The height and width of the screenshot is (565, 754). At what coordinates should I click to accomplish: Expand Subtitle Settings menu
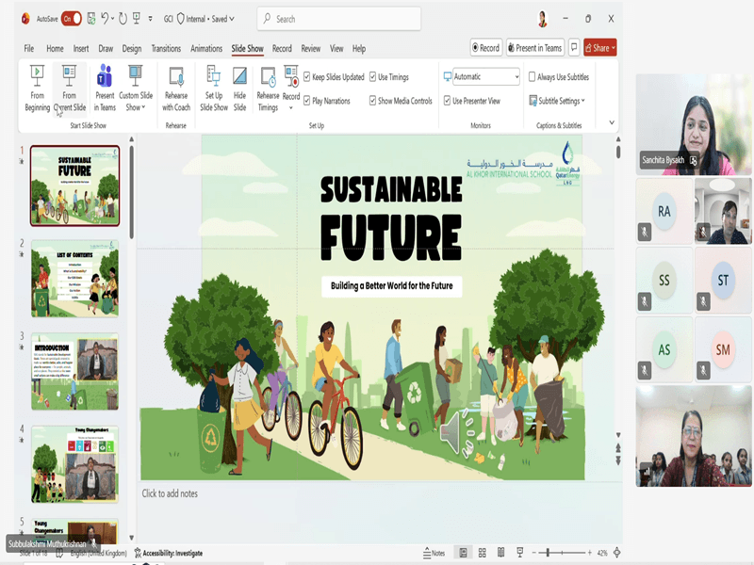(558, 101)
